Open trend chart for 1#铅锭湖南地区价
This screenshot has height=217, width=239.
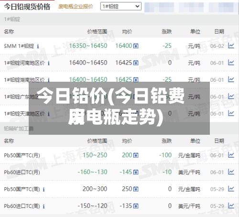point(231,79)
